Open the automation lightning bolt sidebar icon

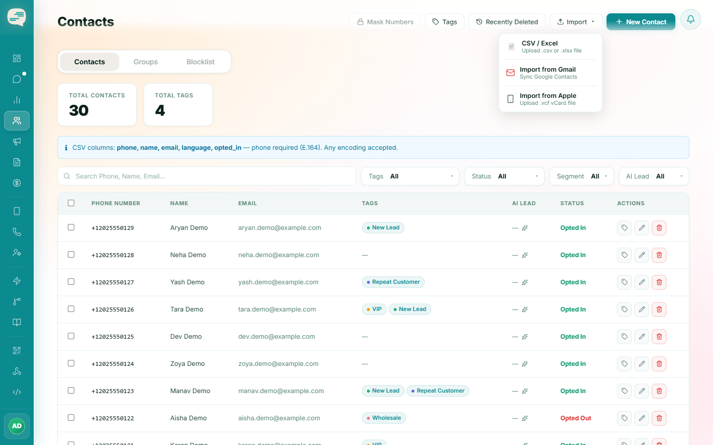[17, 281]
